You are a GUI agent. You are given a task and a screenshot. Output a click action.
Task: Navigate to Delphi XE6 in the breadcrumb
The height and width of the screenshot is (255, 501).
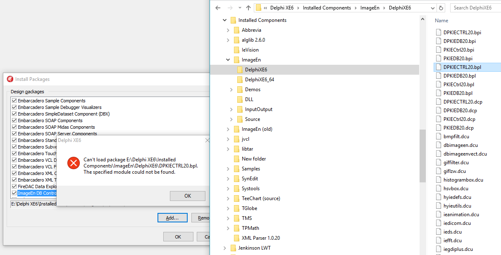pyautogui.click(x=283, y=8)
